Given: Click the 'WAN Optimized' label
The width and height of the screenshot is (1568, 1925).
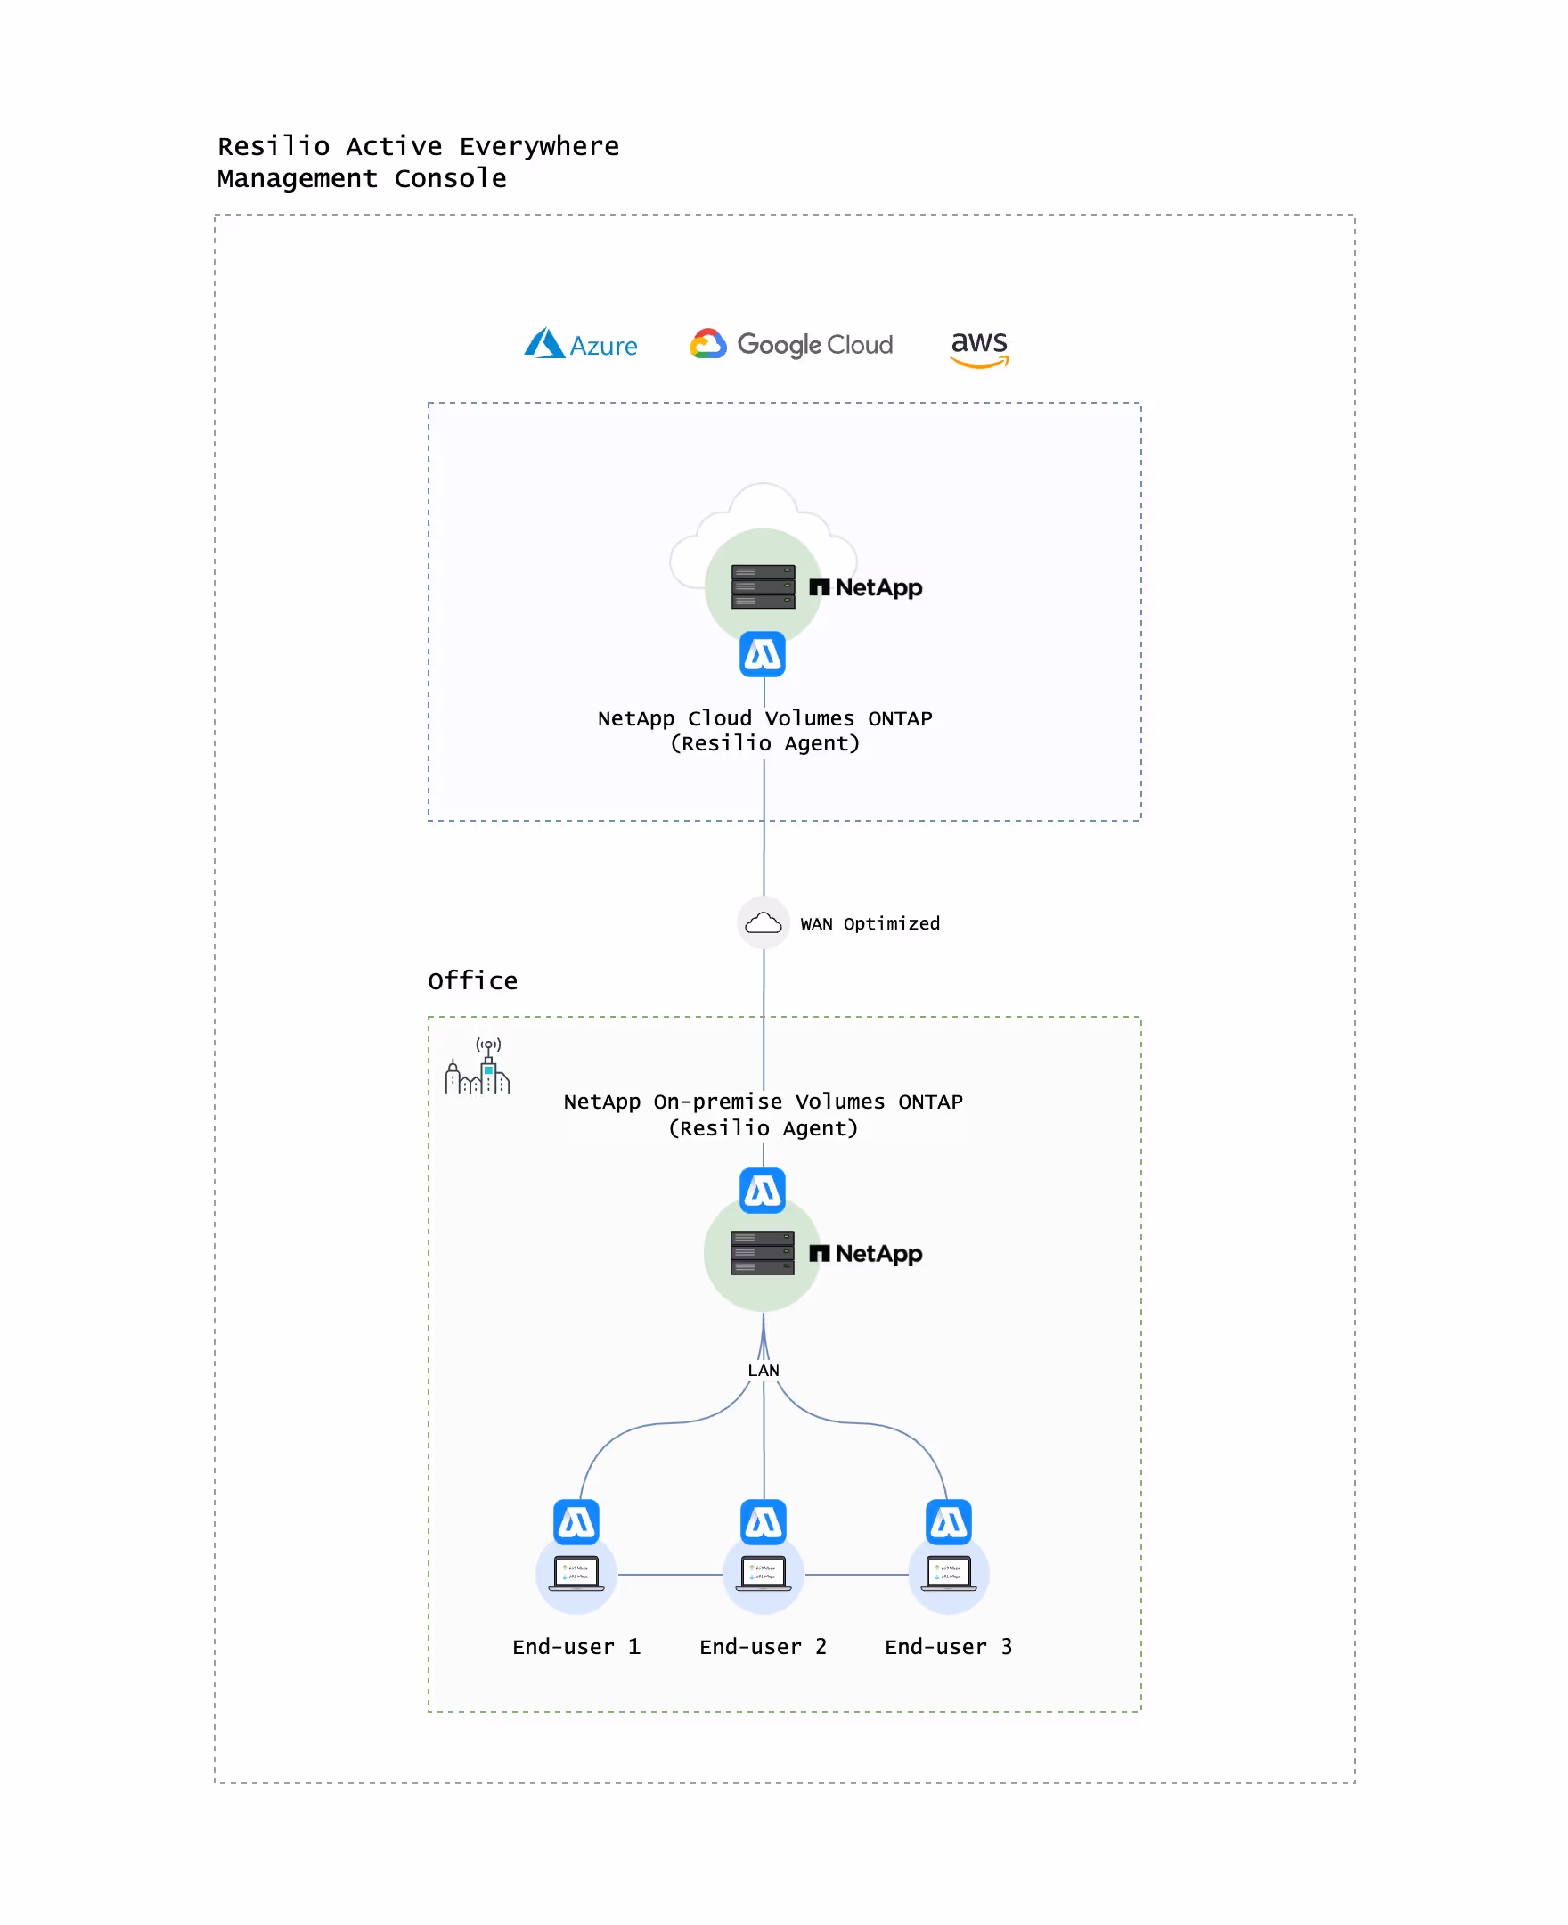Looking at the screenshot, I should (x=870, y=923).
